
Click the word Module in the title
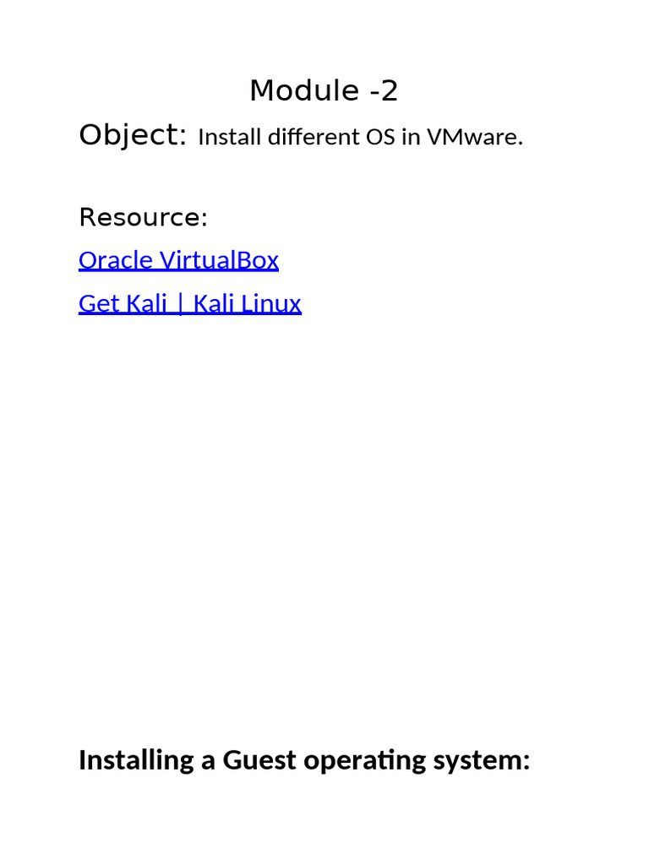coord(304,90)
